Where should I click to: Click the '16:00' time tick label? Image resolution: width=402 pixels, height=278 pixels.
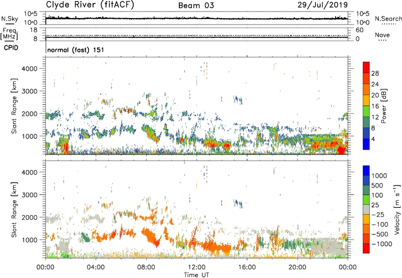(x=247, y=267)
